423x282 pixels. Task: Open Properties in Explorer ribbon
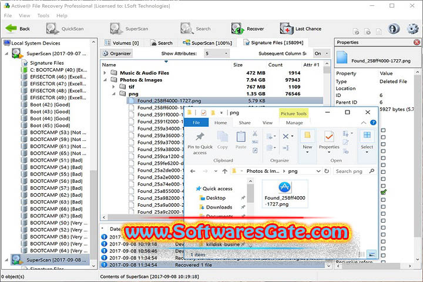[x=329, y=142]
